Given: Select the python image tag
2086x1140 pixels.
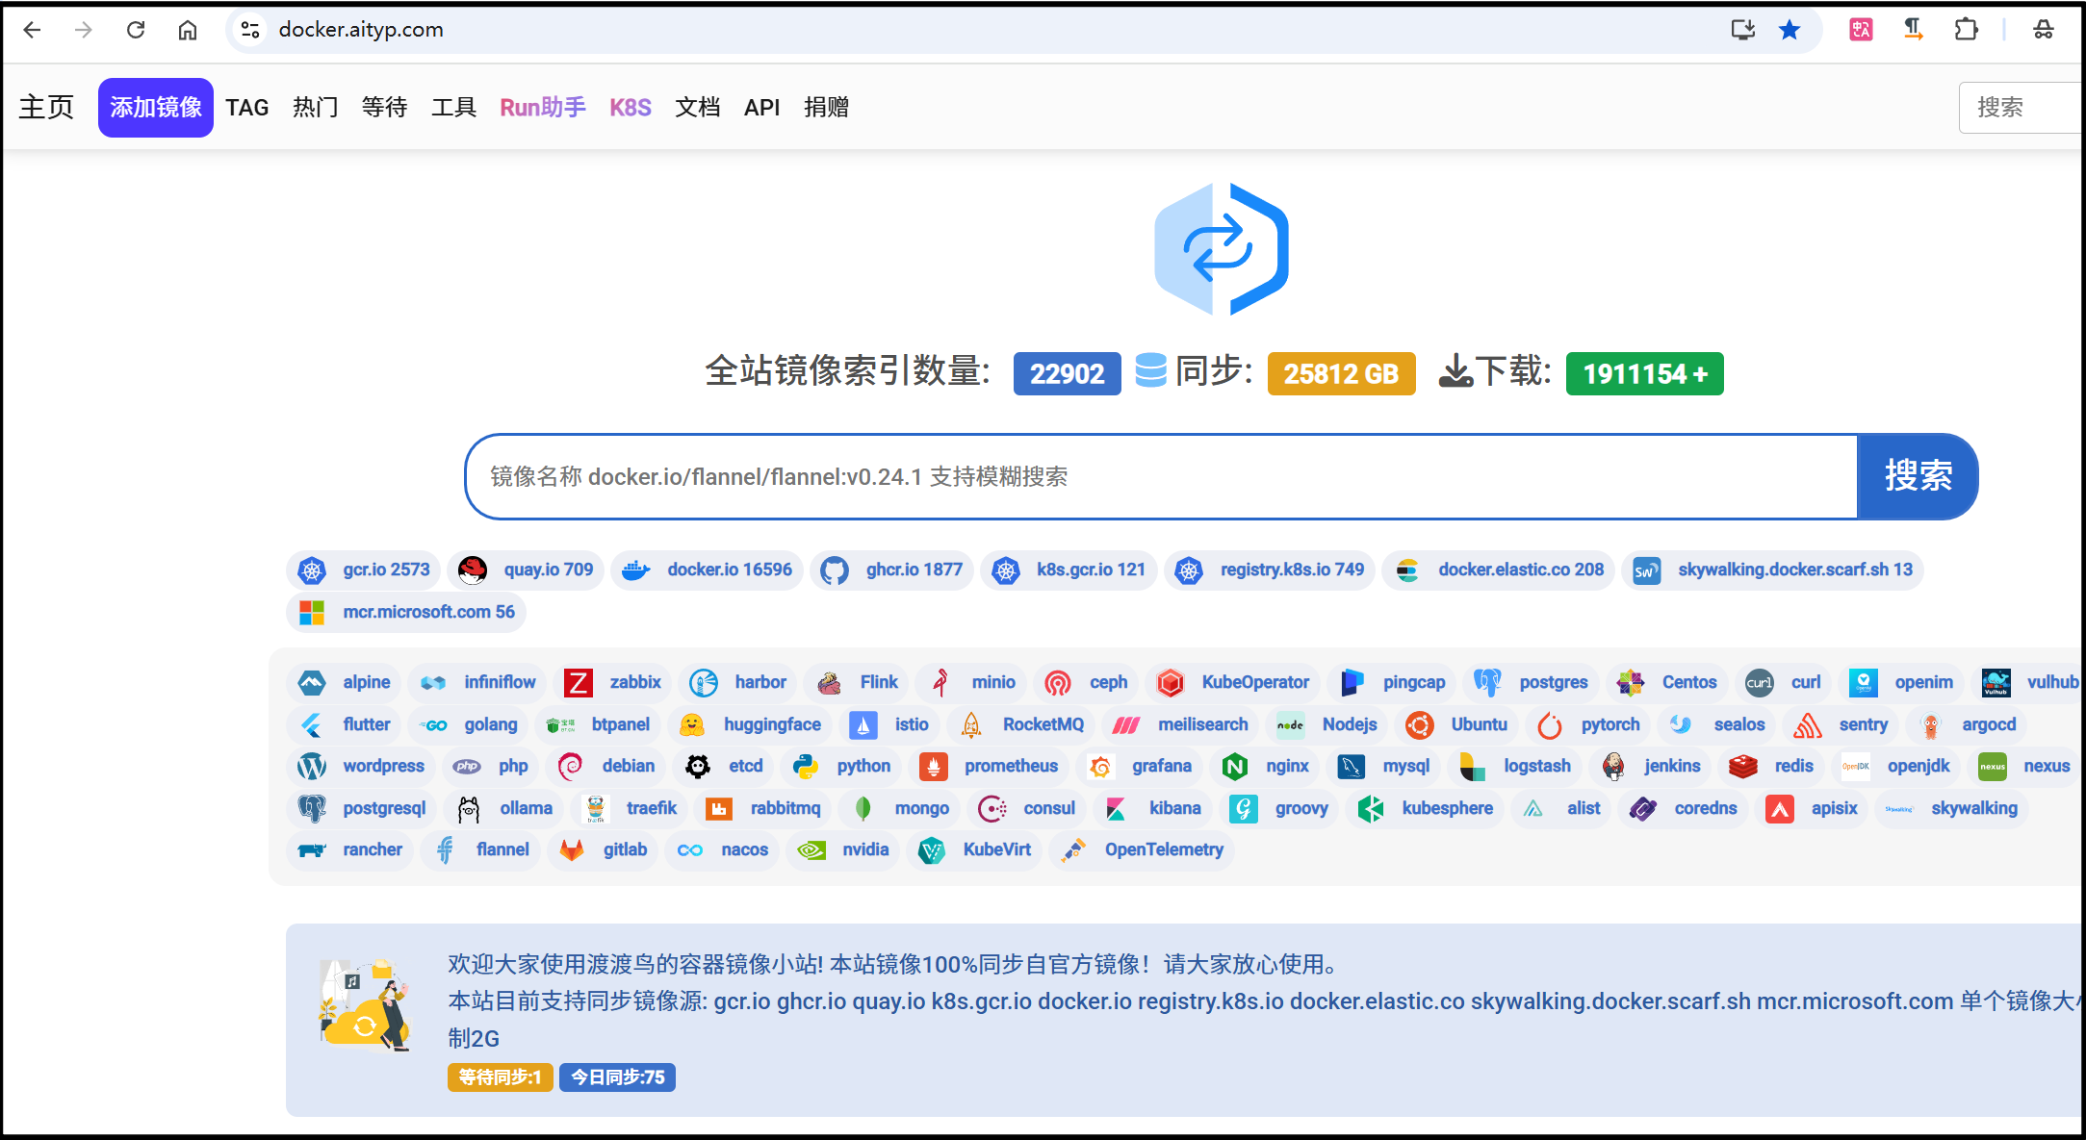Looking at the screenshot, I should pyautogui.click(x=841, y=767).
